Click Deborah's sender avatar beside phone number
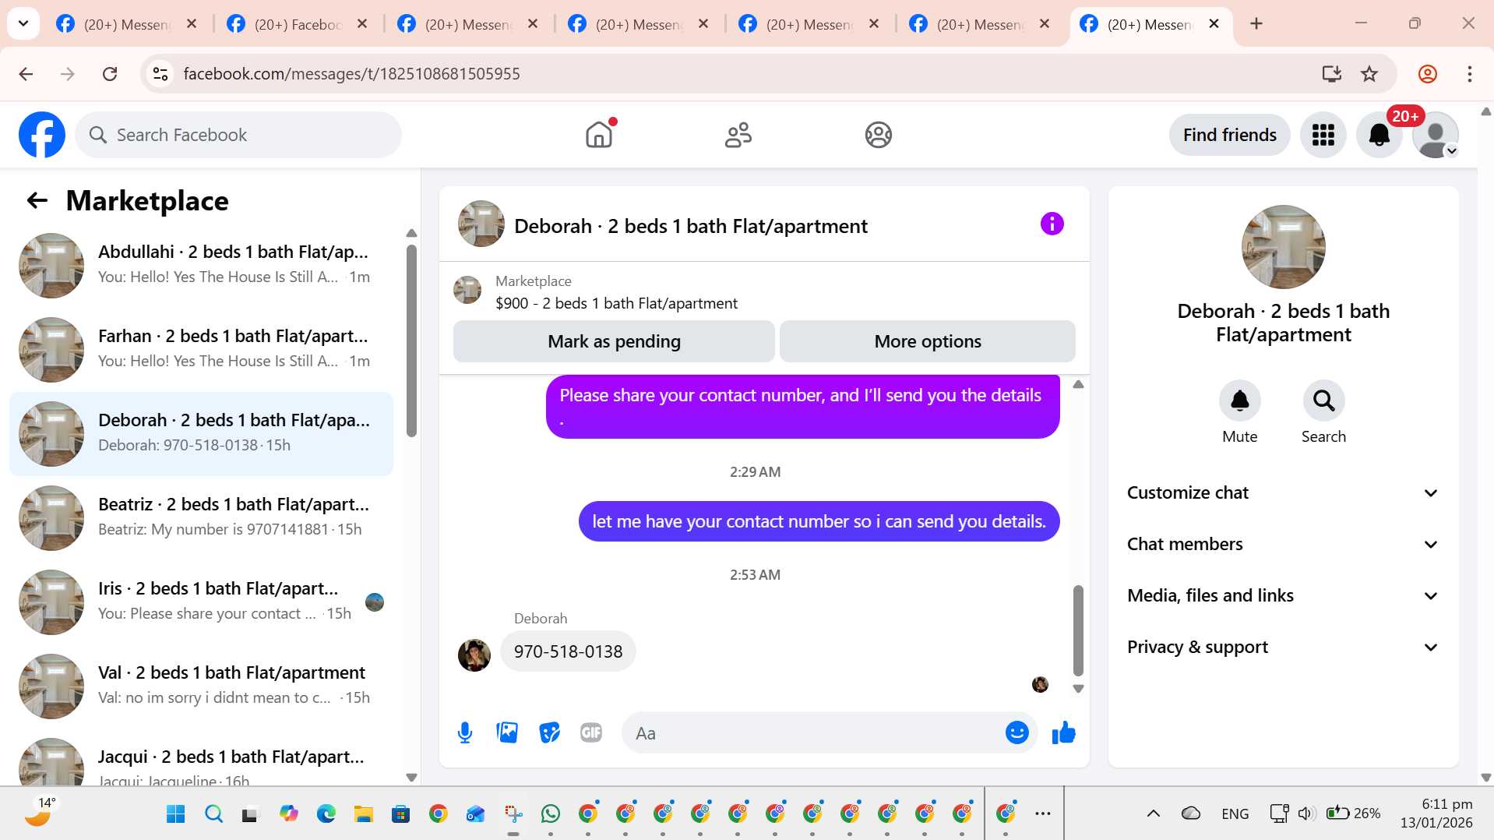1494x840 pixels. pyautogui.click(x=474, y=655)
